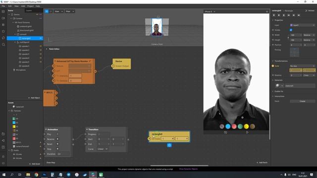The image size is (317, 178).
Task: Click the top workspace layout icon in left sidebar
Action: 3,12
